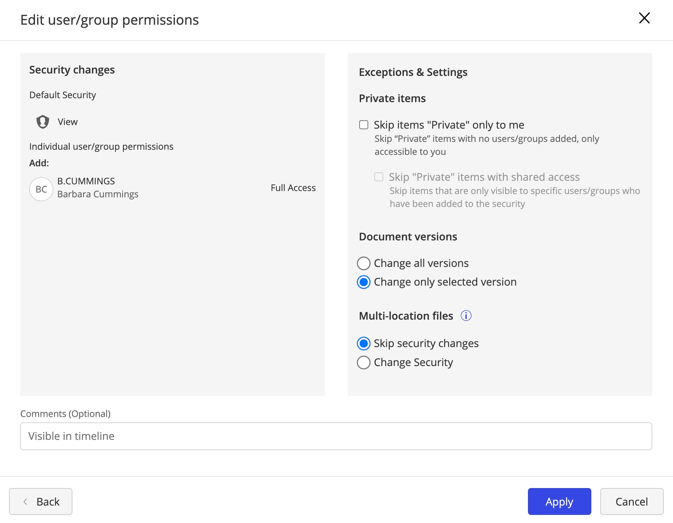Click the shield/security icon next to View
The width and height of the screenshot is (673, 523).
click(43, 121)
